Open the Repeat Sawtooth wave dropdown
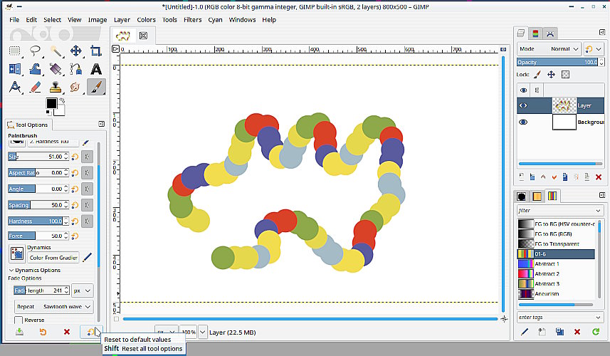610x356 pixels. coord(54,306)
